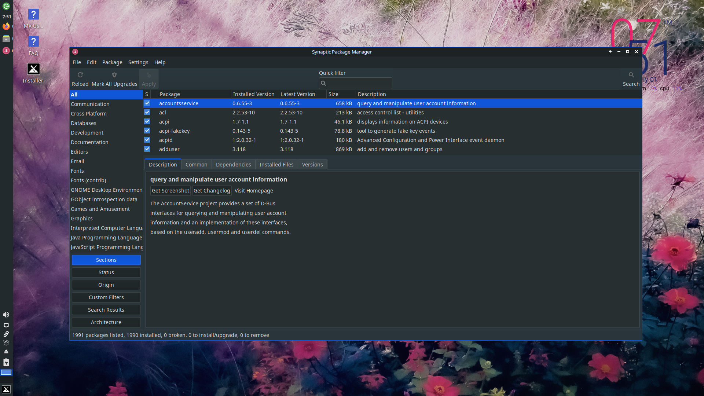Open the Installer desktop icon
Image resolution: width=704 pixels, height=396 pixels.
click(x=33, y=69)
